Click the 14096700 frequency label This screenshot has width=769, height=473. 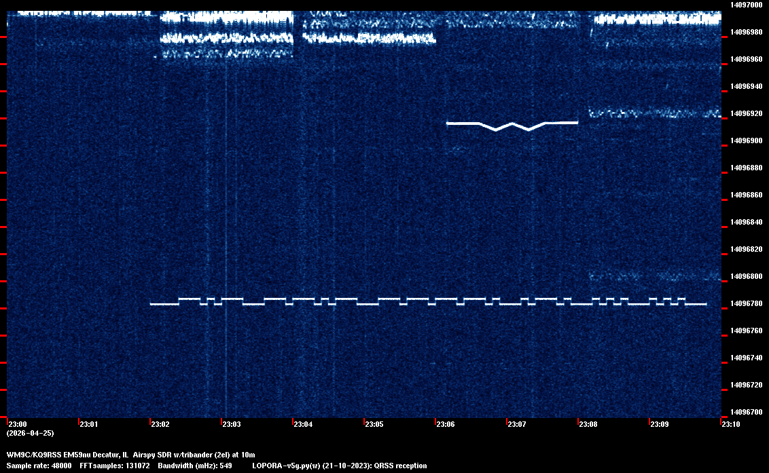[745, 412]
